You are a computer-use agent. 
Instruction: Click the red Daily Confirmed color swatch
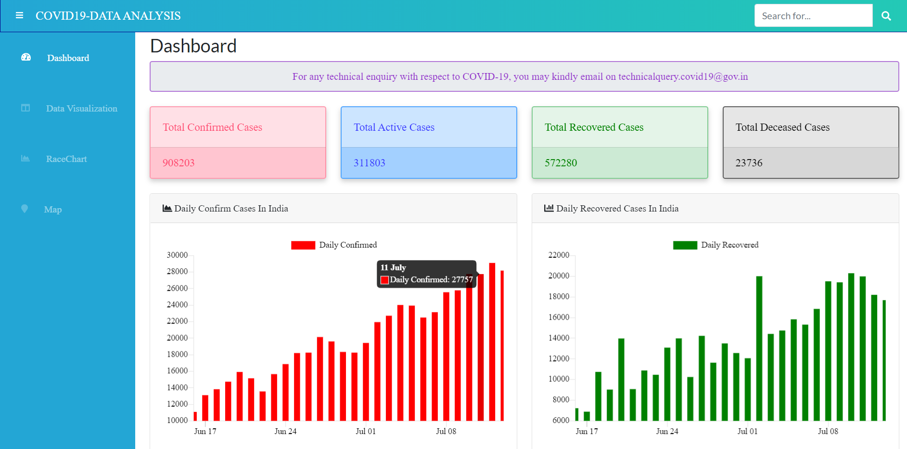[303, 245]
